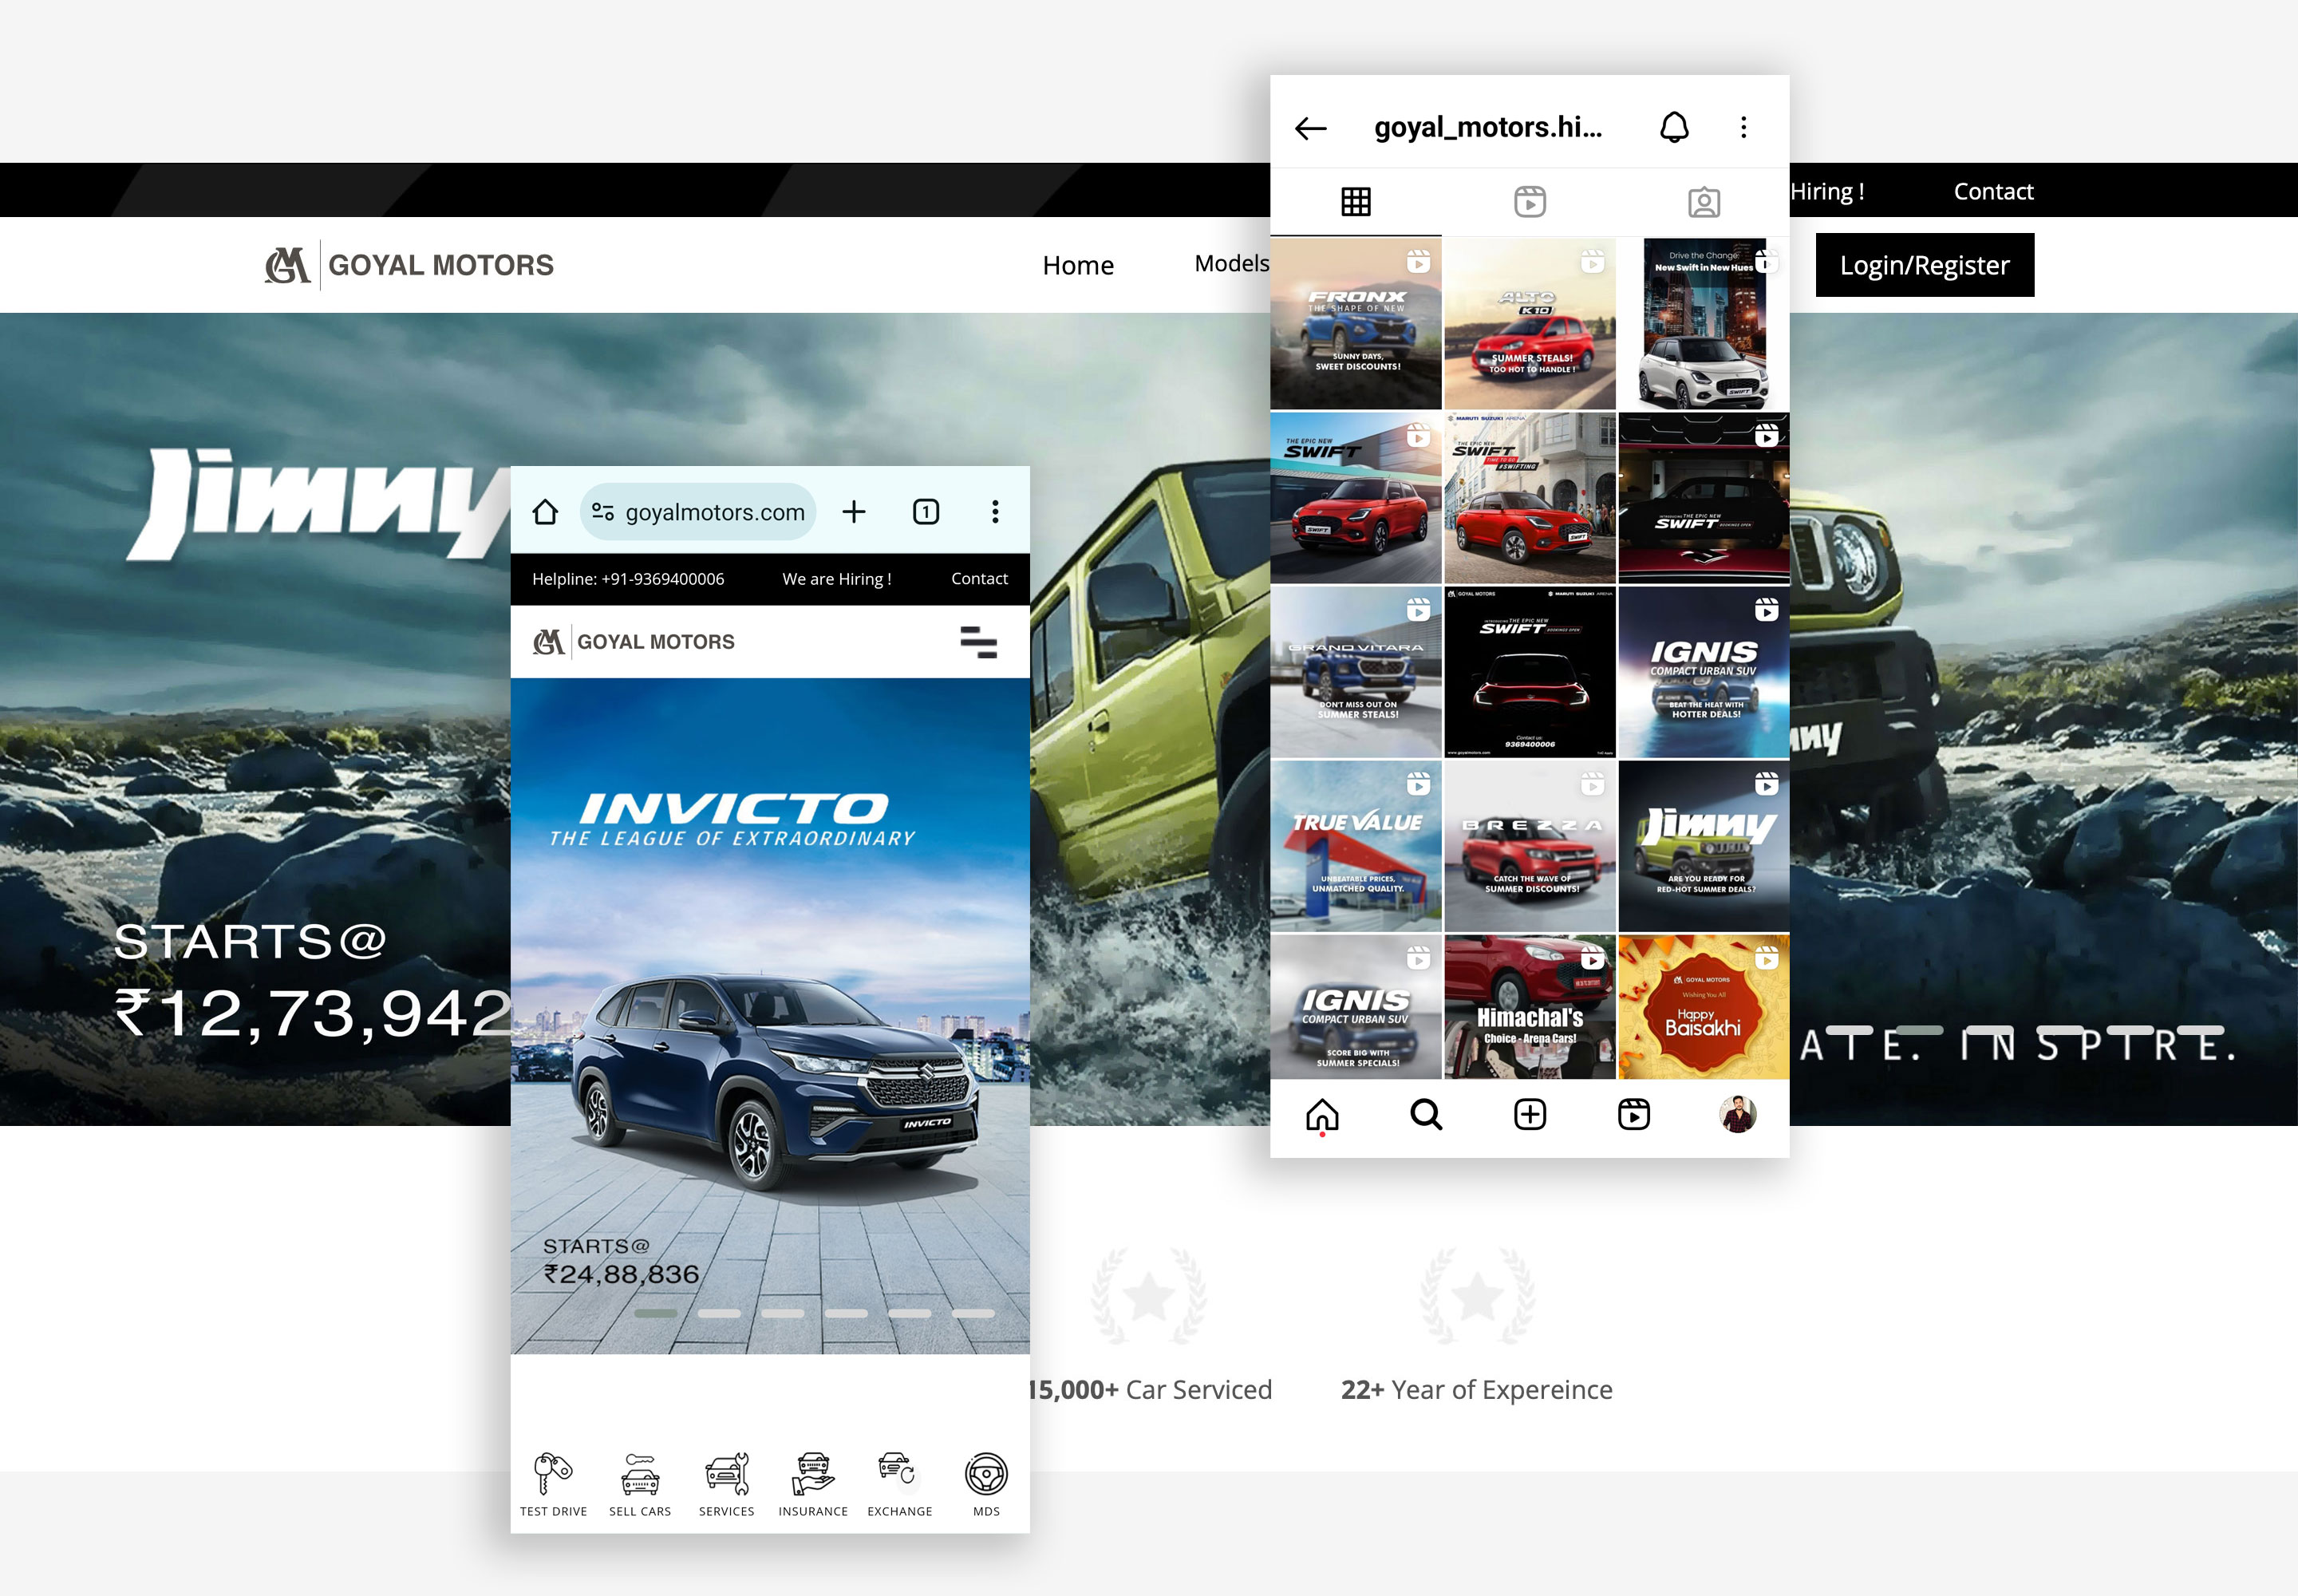The height and width of the screenshot is (1596, 2298).
Task: Click Goyal Motors logo on desktop site
Action: [x=409, y=265]
